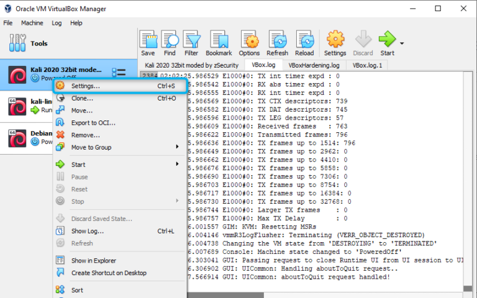Click the Refresh log icon
The height and width of the screenshot is (298, 477).
(x=277, y=43)
